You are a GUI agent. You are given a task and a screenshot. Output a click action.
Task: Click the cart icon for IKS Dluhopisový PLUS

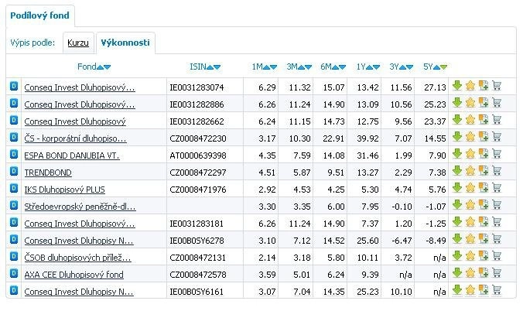click(x=497, y=188)
